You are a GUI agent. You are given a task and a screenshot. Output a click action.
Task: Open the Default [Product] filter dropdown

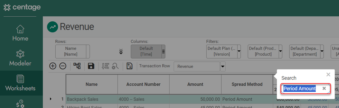tap(280, 52)
